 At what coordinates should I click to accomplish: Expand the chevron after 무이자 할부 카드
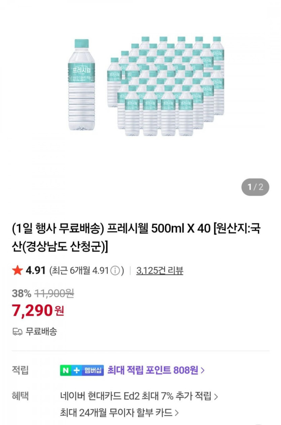point(177,412)
